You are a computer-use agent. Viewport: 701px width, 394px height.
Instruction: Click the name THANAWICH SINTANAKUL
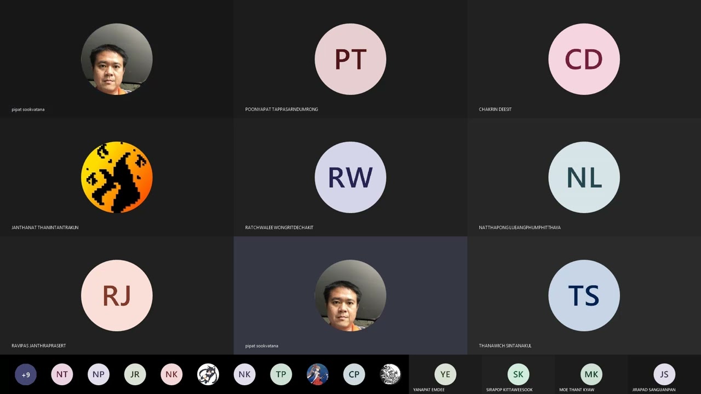(505, 346)
